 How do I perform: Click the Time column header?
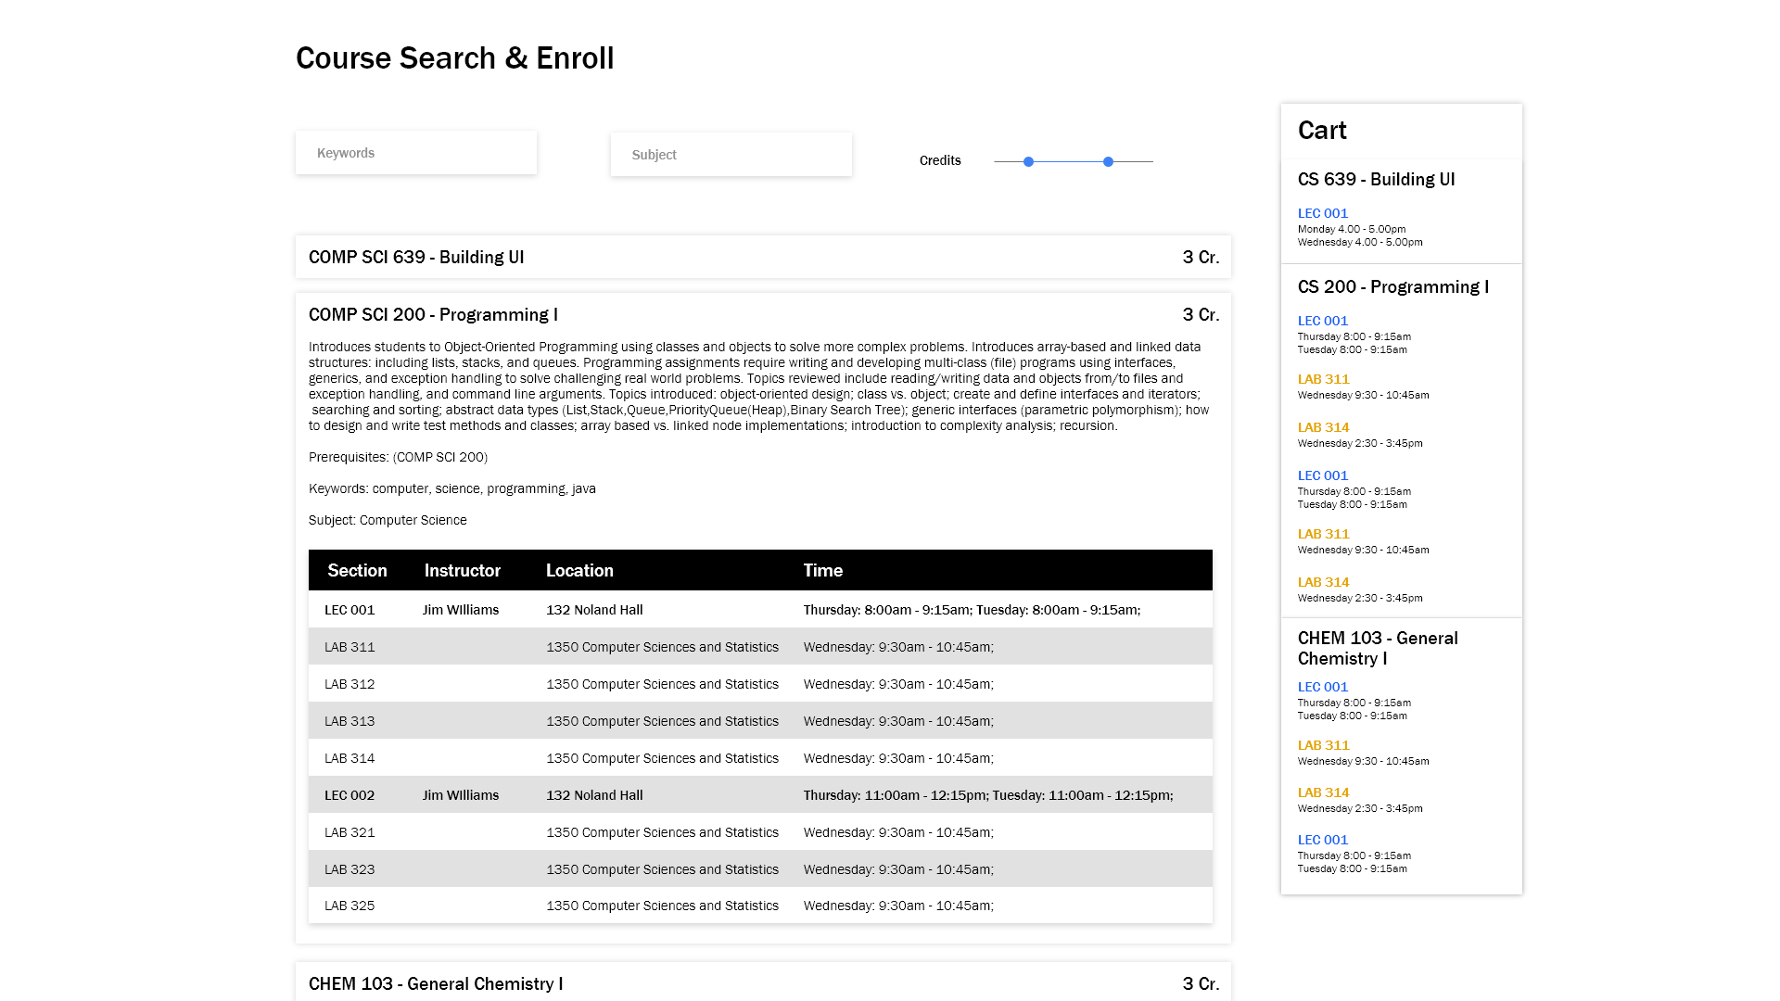point(822,570)
